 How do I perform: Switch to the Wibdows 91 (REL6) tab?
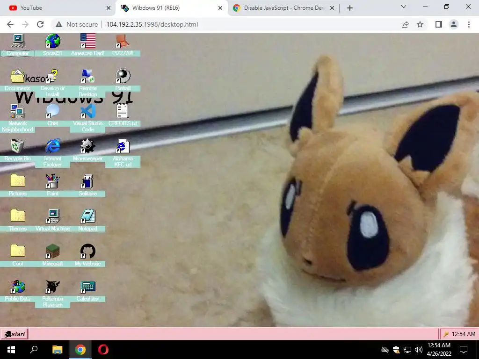point(171,8)
